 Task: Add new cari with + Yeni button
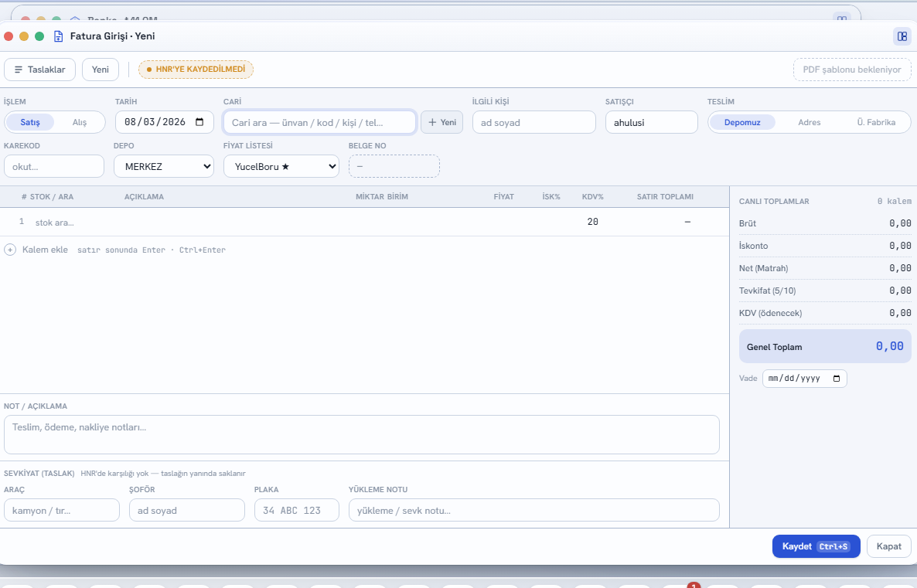[442, 122]
